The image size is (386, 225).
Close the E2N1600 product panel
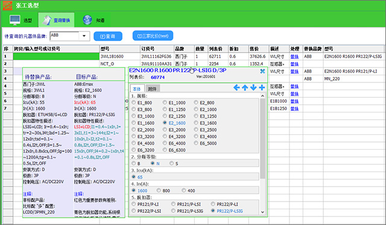click(x=262, y=71)
